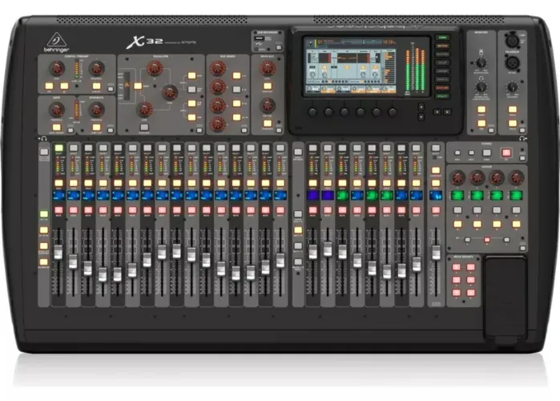Click the Left page arrow key
560x401 pixels.
pyautogui.click(x=437, y=111)
